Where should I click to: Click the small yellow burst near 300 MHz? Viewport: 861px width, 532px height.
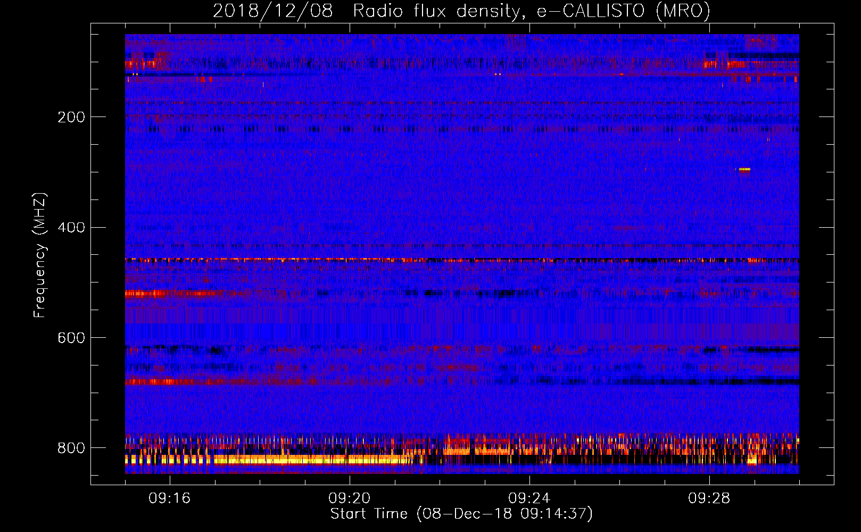pyautogui.click(x=744, y=170)
